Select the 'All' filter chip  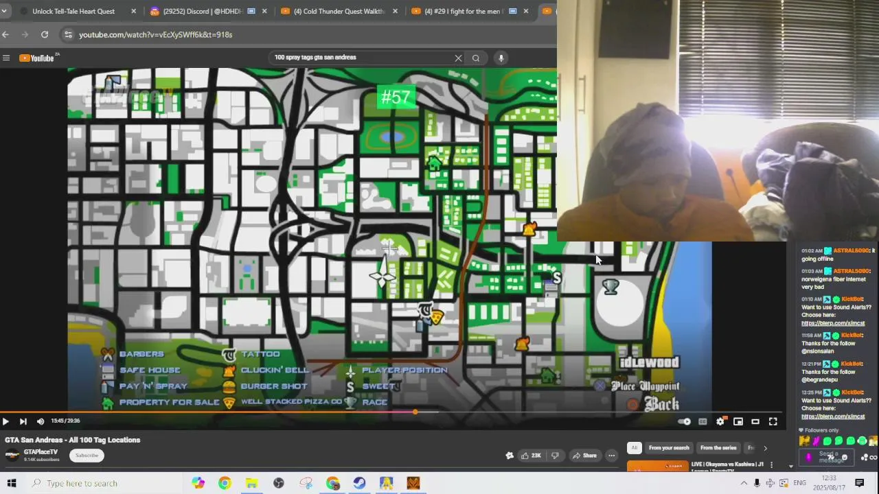pos(634,448)
